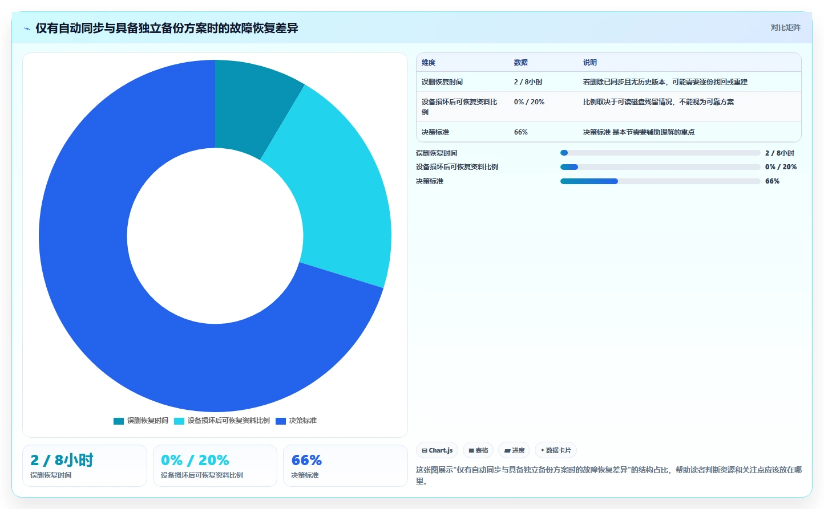Toggle the 设备损坏后可恢复资料比例 legend swatch
This screenshot has height=509, width=824.
(179, 421)
